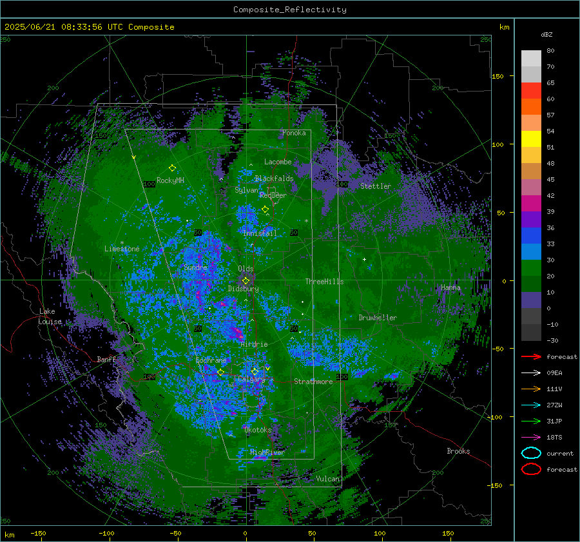This screenshot has width=580, height=542.
Task: Choose the cyan 27ZW arrow legend icon
Action: tap(531, 405)
